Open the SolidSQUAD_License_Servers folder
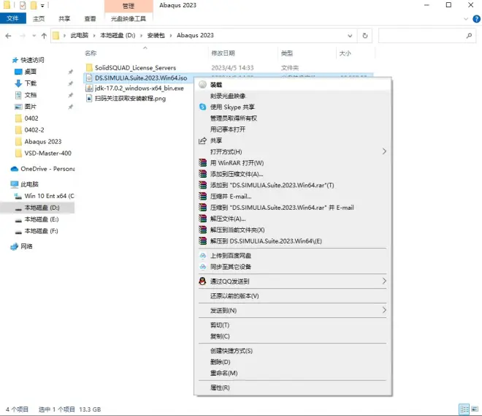 point(135,68)
